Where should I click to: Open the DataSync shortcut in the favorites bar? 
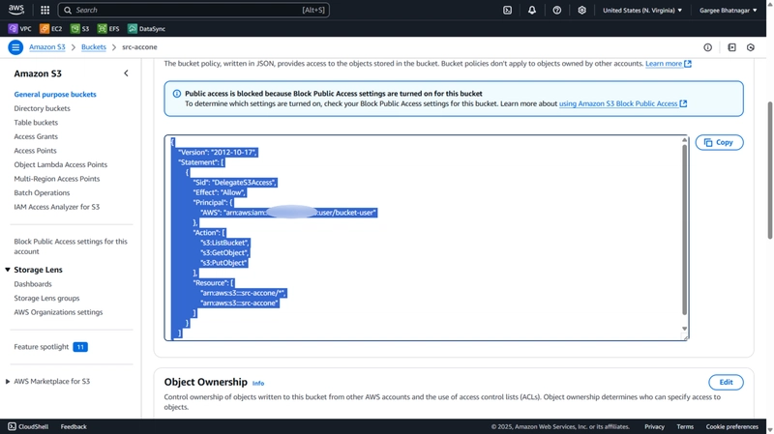[x=147, y=29]
